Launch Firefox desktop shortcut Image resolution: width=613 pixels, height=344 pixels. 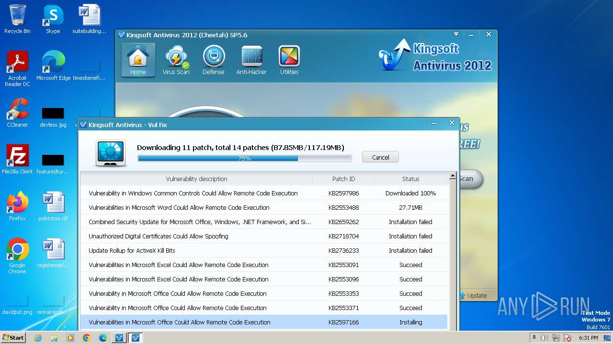coord(17,206)
